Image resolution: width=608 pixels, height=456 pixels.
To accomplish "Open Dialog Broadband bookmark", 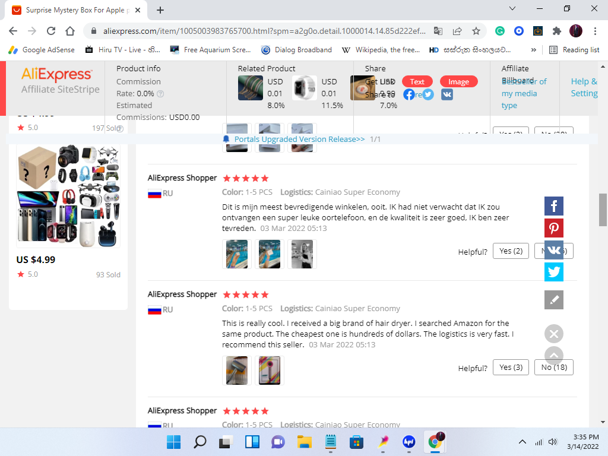I will click(297, 50).
